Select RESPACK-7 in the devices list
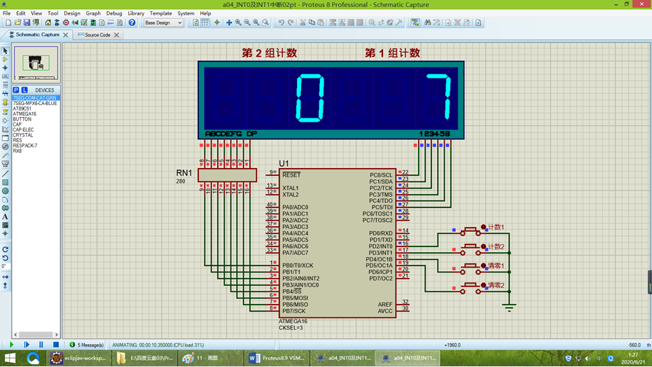 click(25, 146)
